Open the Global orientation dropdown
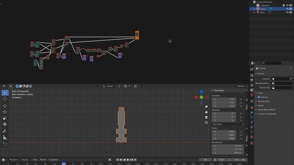Image resolution: width=294 pixels, height=165 pixels. coord(109,86)
